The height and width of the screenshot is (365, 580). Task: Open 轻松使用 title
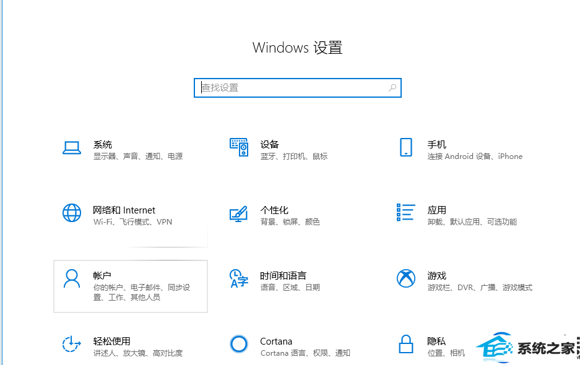point(111,341)
